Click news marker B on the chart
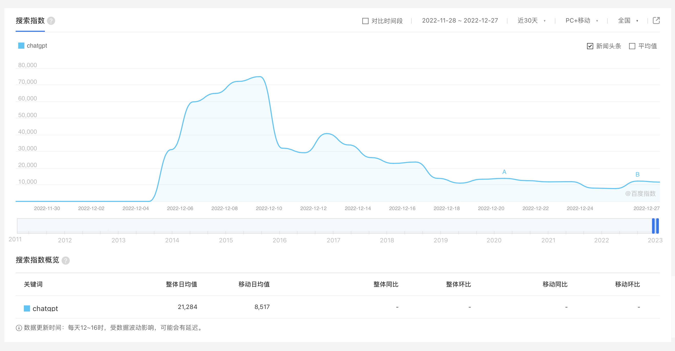The image size is (675, 351). [638, 174]
